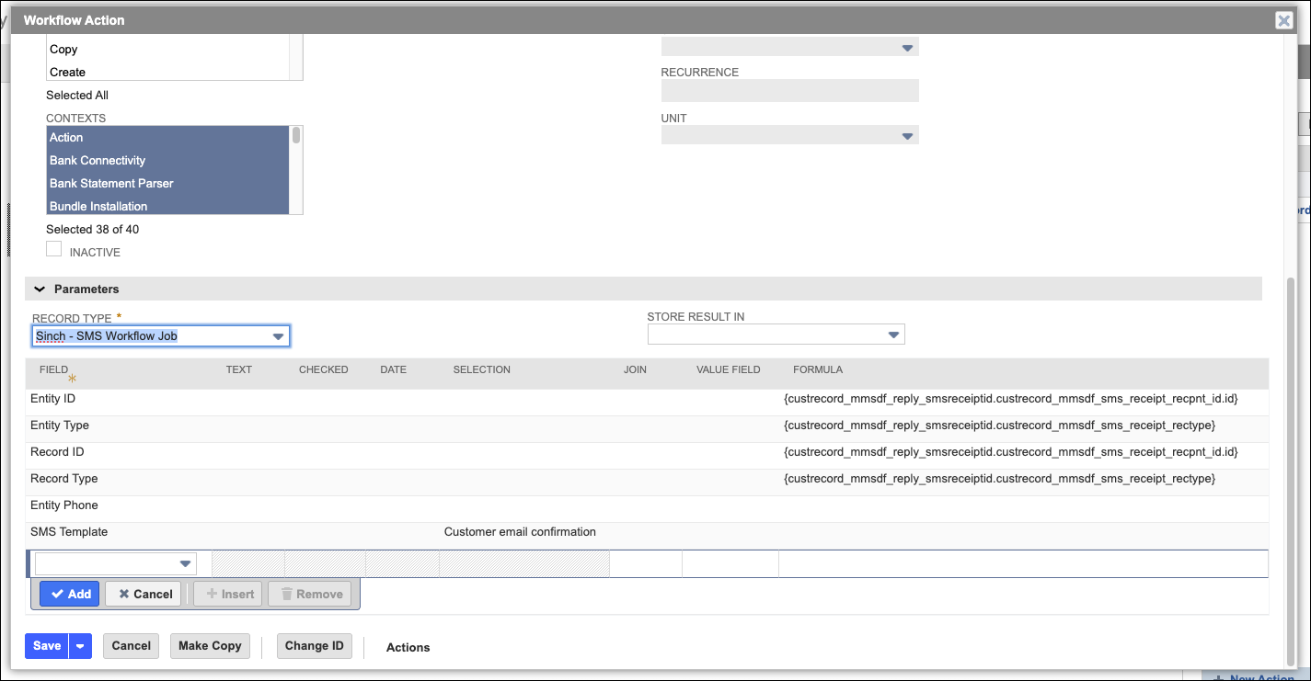Image resolution: width=1311 pixels, height=681 pixels.
Task: Open the Unit dropdown
Action: coord(907,134)
